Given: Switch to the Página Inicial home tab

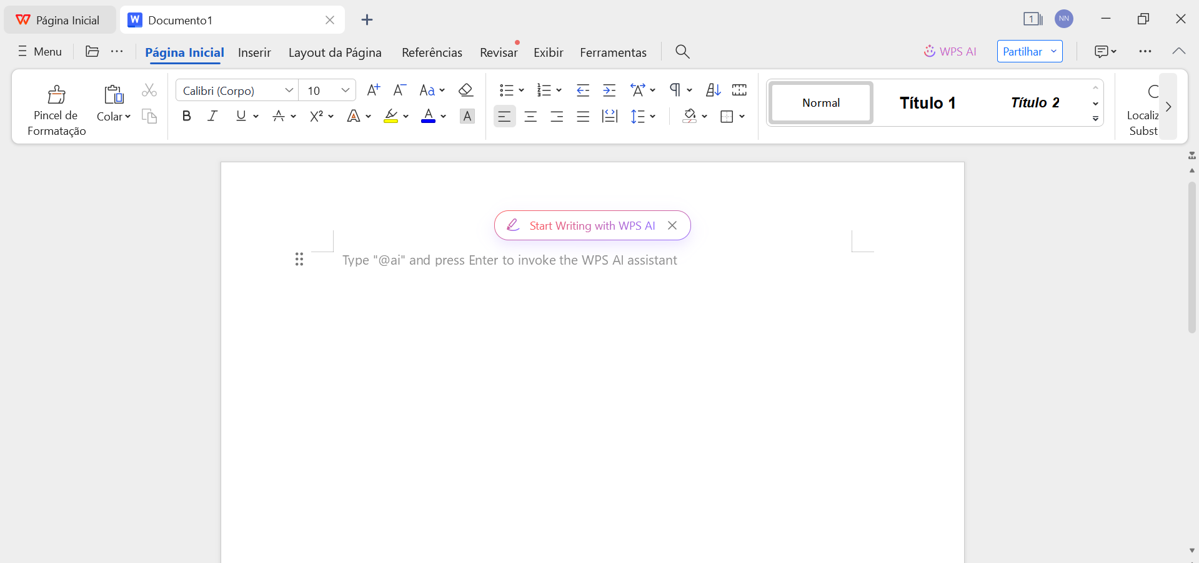Looking at the screenshot, I should pyautogui.click(x=184, y=52).
